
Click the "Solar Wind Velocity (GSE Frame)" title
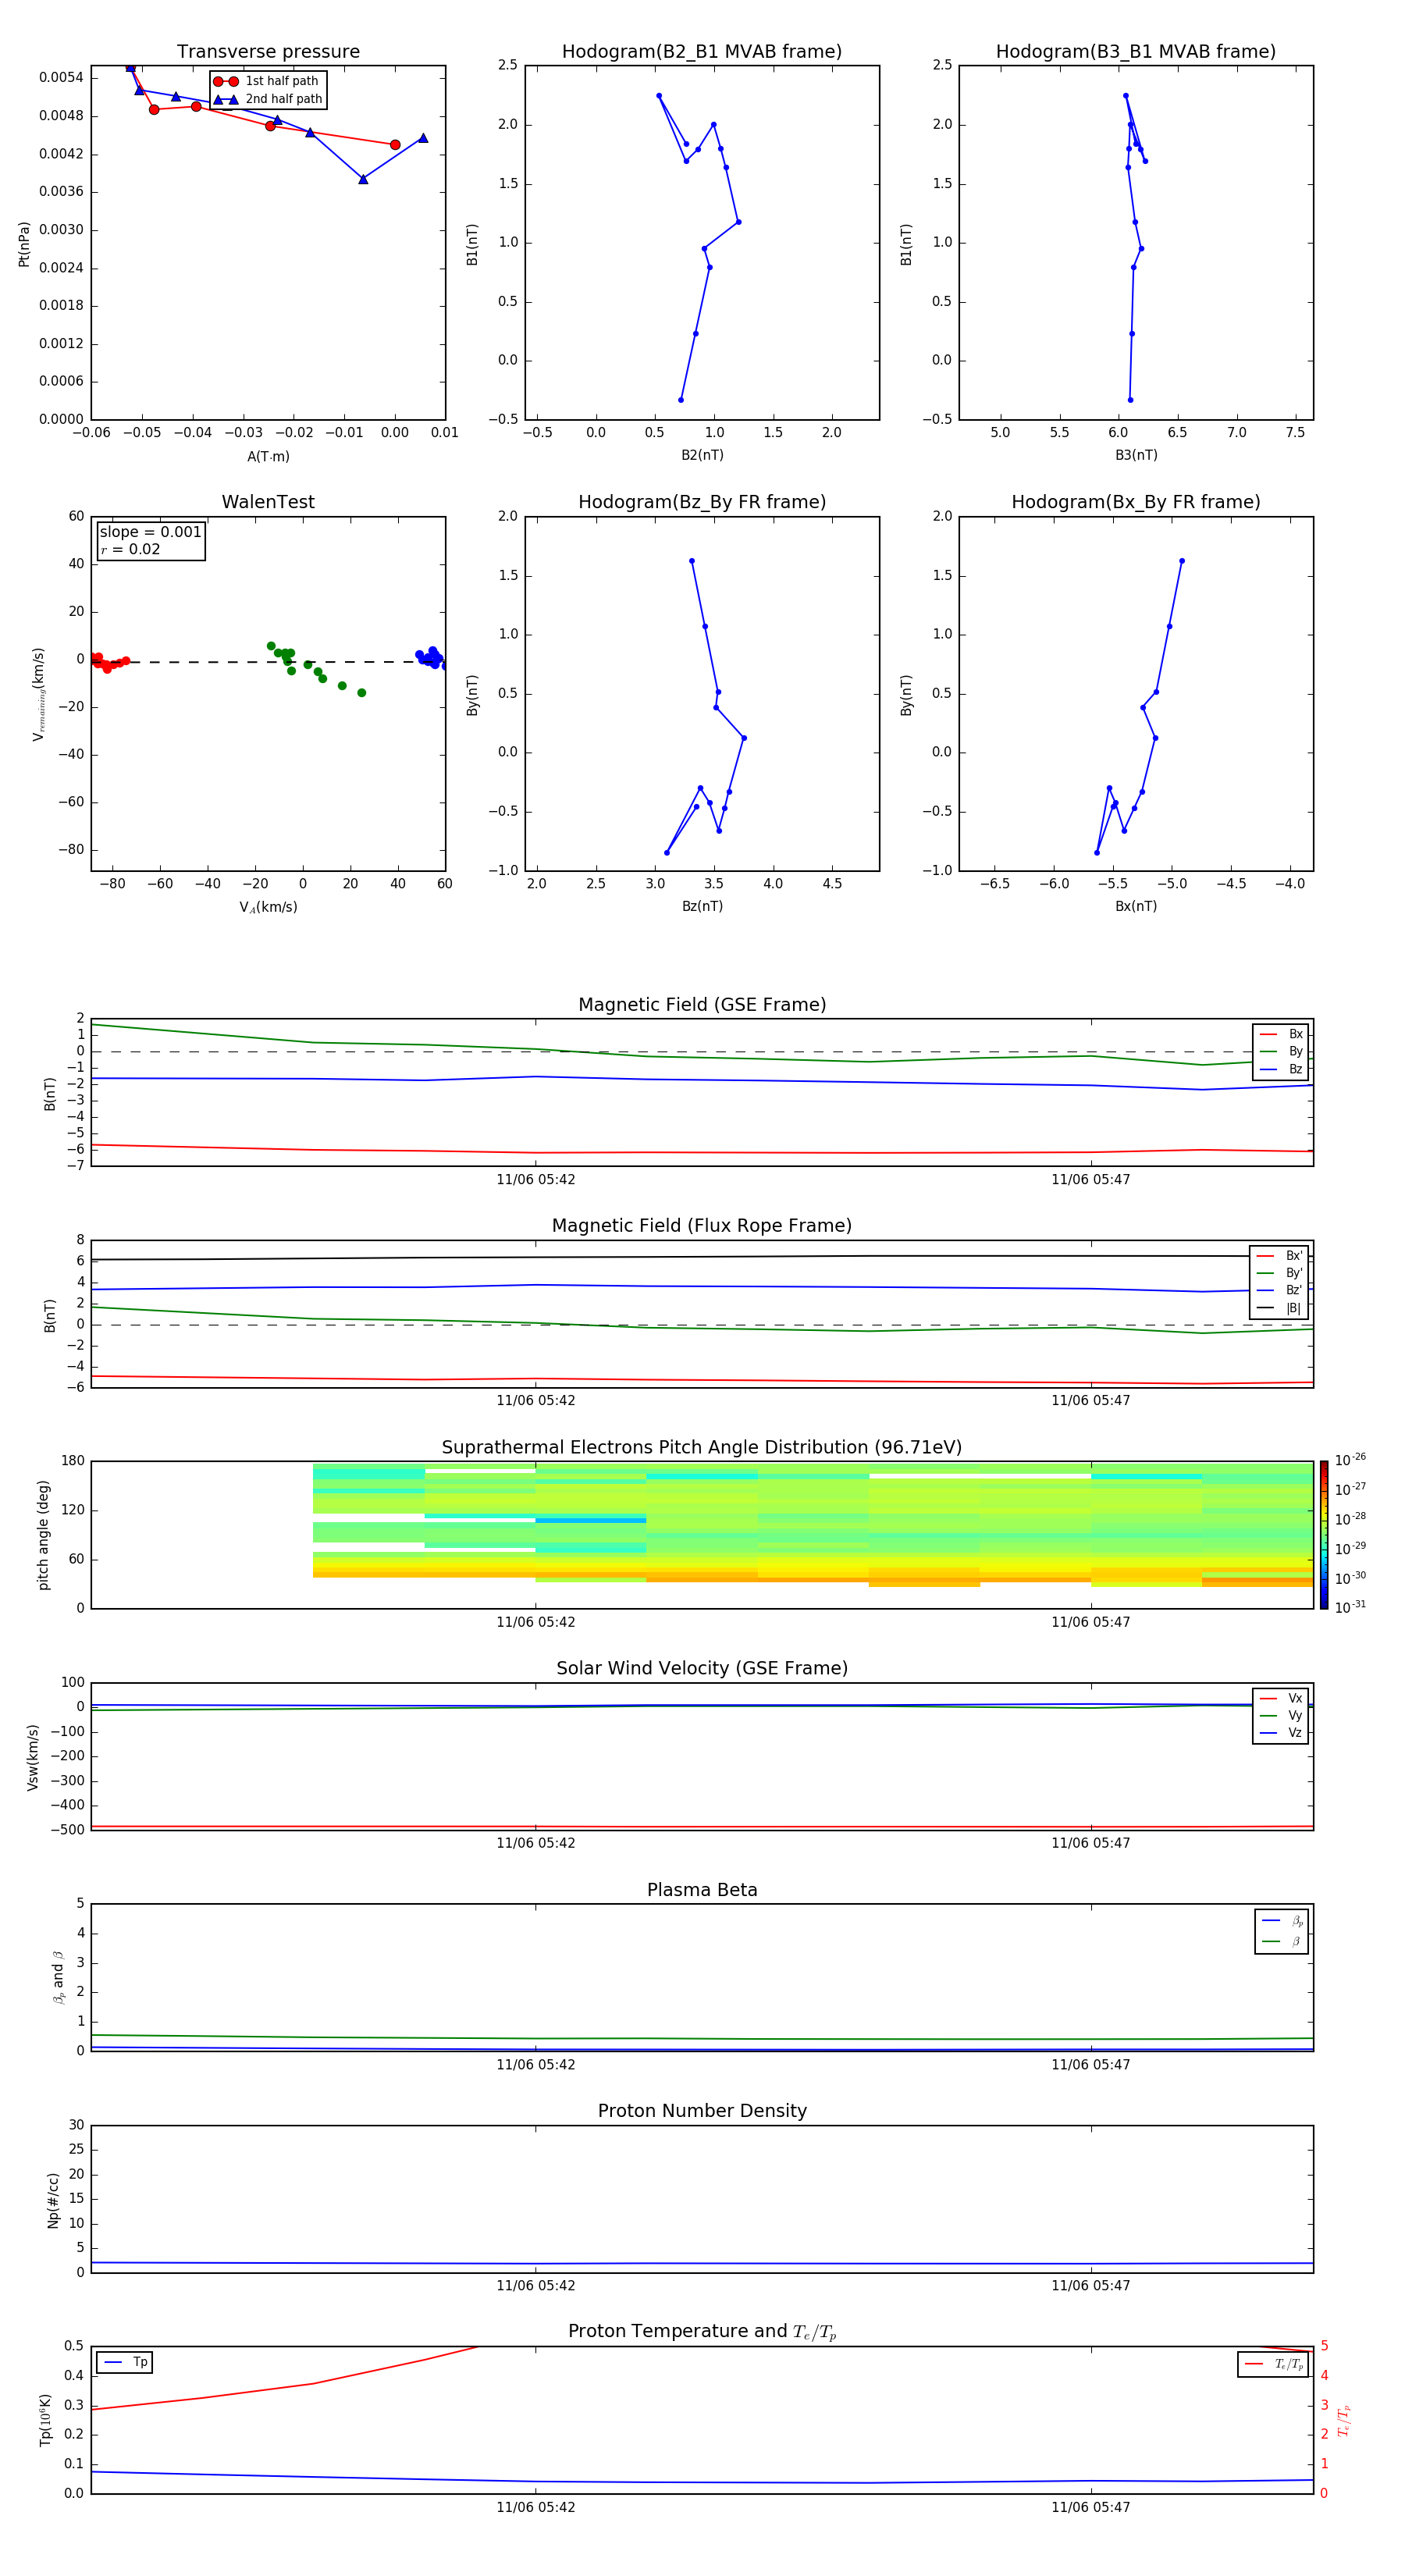coord(702,1668)
